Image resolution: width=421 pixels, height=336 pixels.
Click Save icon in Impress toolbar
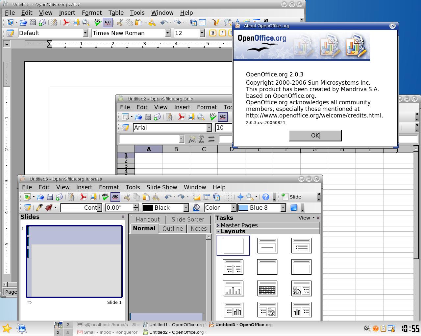[x=50, y=197]
